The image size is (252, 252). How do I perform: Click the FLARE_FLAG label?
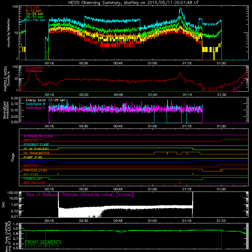(x=33, y=157)
